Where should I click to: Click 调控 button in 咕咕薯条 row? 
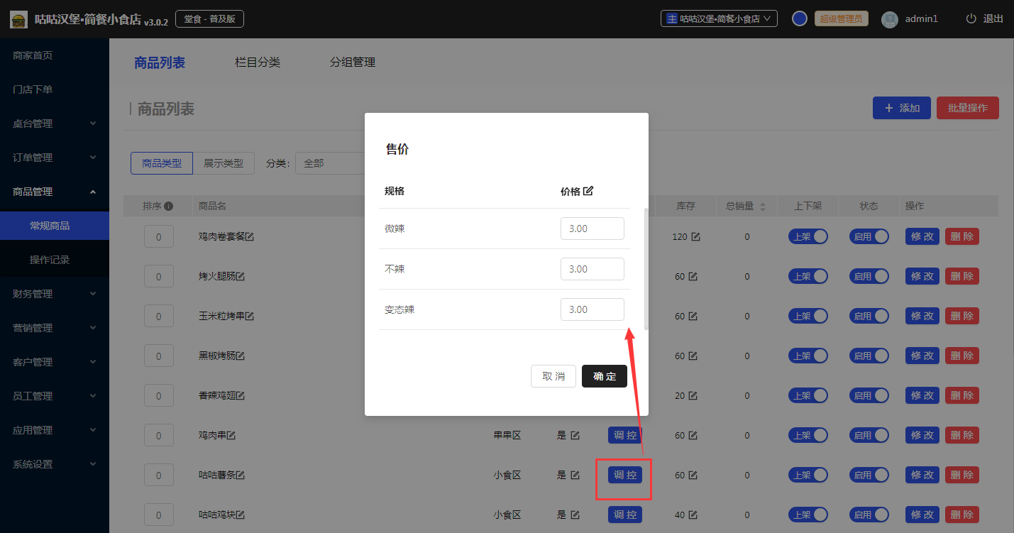625,475
